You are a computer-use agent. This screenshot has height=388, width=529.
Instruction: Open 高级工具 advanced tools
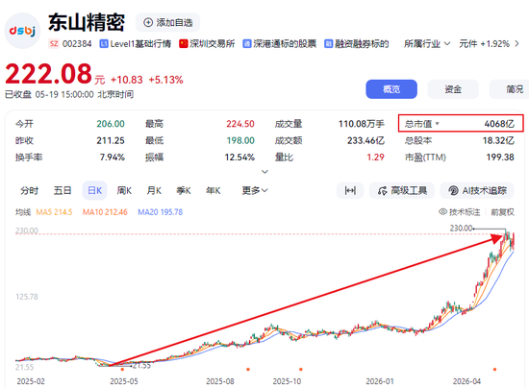[x=402, y=190]
